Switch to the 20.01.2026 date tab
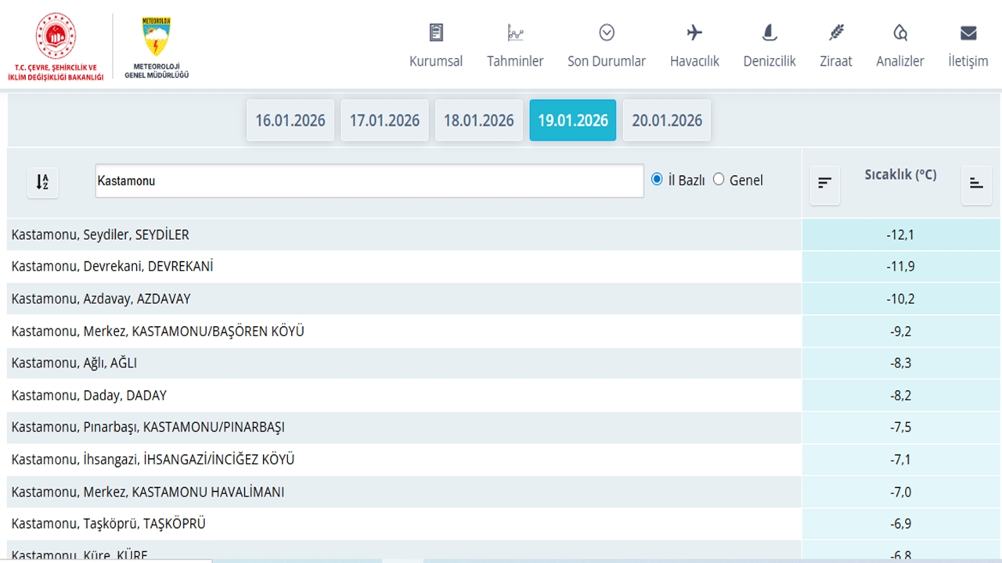The image size is (1002, 563). (x=667, y=120)
